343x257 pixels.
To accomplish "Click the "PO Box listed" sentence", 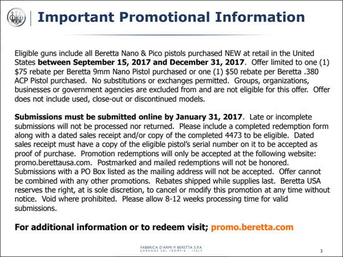I will point(144,172).
